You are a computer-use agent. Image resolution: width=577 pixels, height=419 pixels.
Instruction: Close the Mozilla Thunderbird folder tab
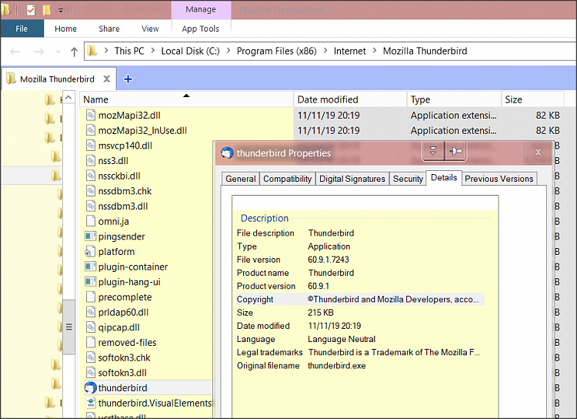[x=107, y=79]
